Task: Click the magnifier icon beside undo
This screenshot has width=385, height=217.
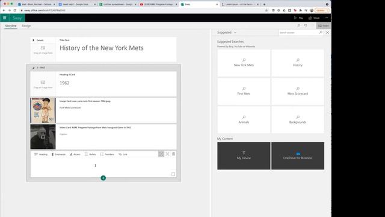Action: [298, 26]
